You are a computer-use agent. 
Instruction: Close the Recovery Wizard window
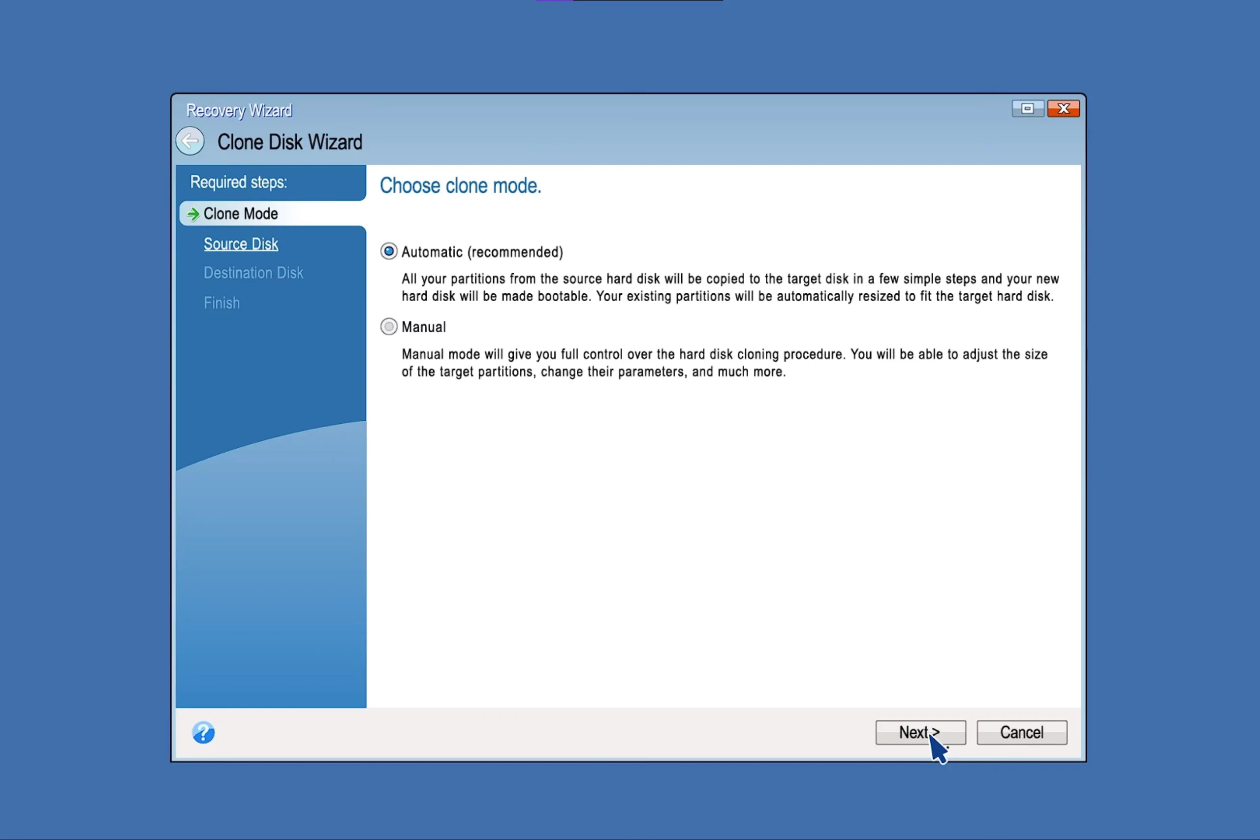1063,109
